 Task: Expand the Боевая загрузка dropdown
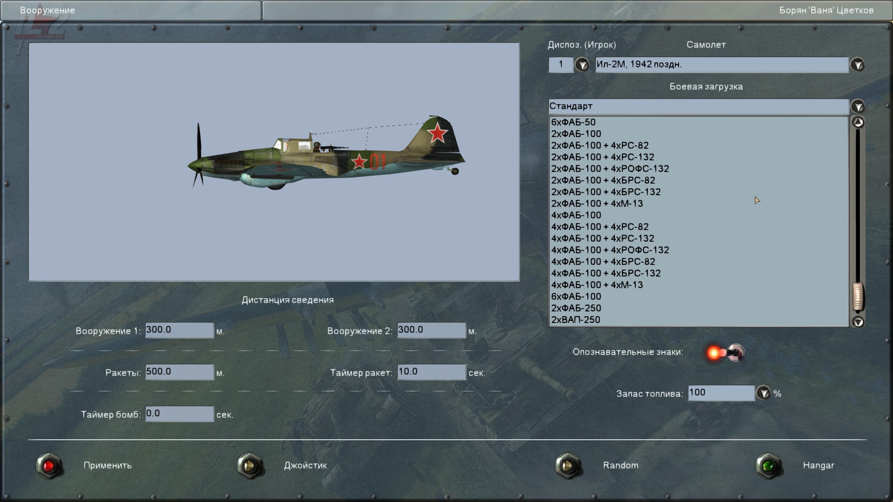tap(858, 106)
